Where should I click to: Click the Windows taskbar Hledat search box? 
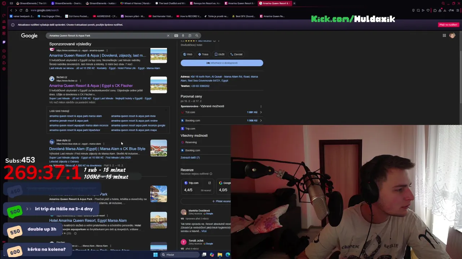pyautogui.click(x=180, y=255)
